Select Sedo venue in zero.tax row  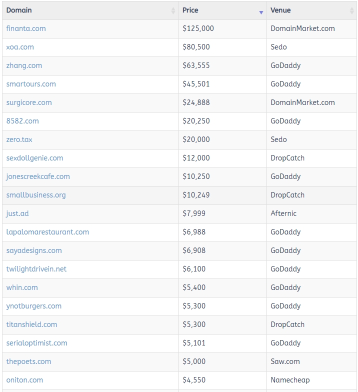click(279, 139)
